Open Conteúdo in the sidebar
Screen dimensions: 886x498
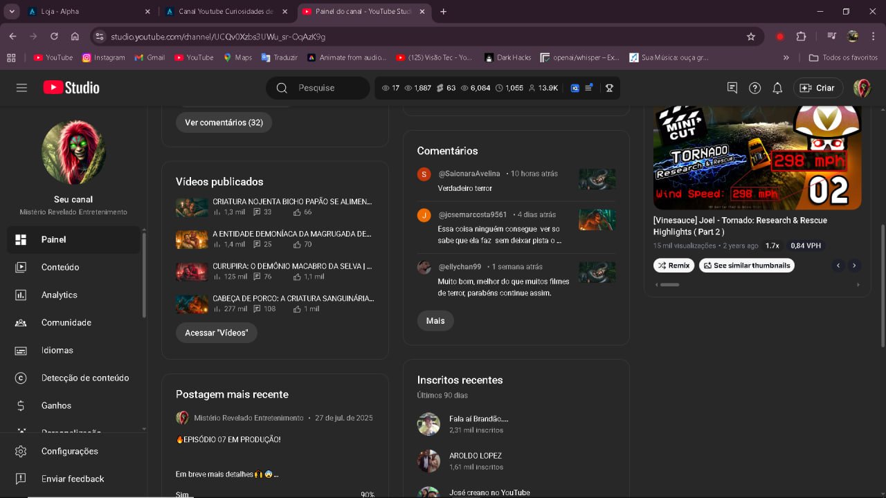point(73,267)
